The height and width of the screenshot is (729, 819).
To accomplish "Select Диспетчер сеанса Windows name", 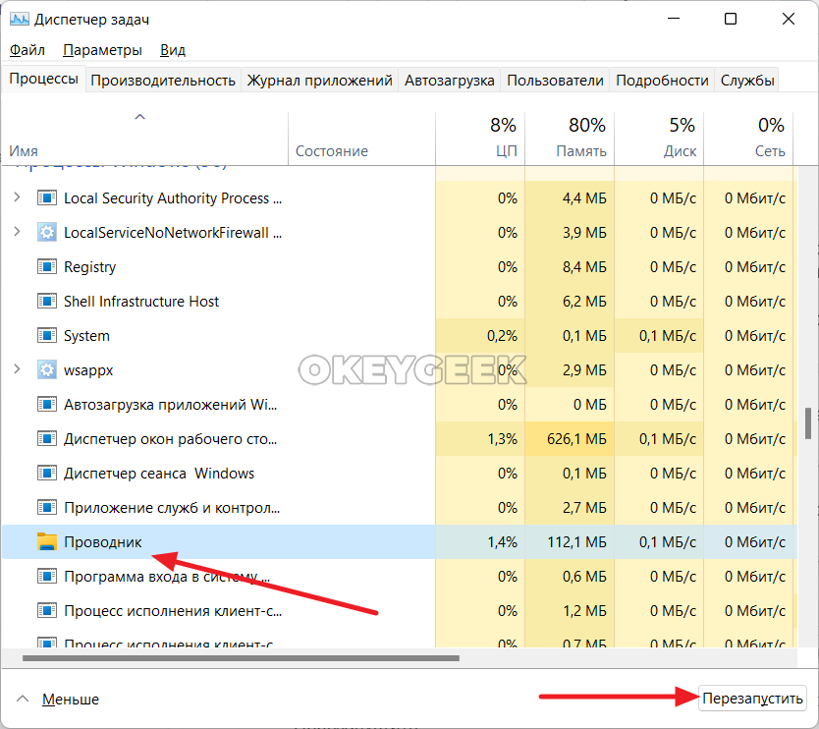I will tap(159, 474).
